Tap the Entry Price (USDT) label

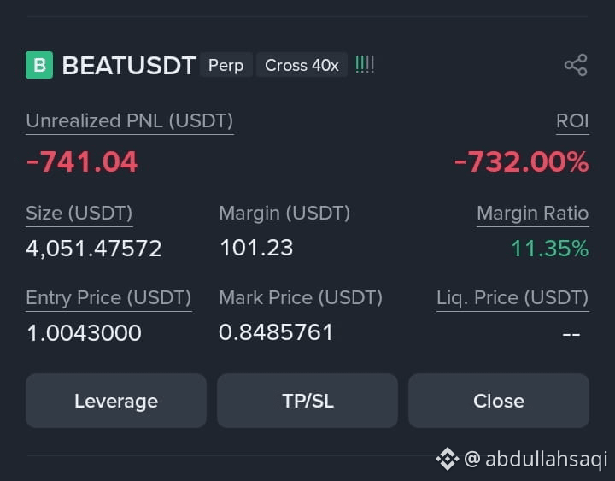click(x=108, y=298)
